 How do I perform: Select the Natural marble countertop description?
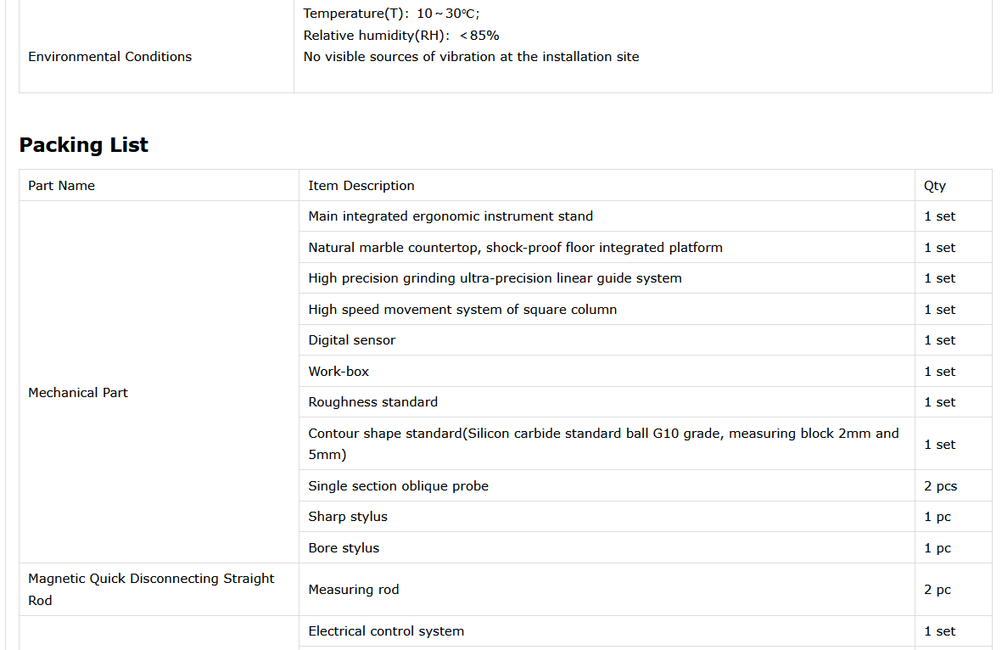coord(515,248)
